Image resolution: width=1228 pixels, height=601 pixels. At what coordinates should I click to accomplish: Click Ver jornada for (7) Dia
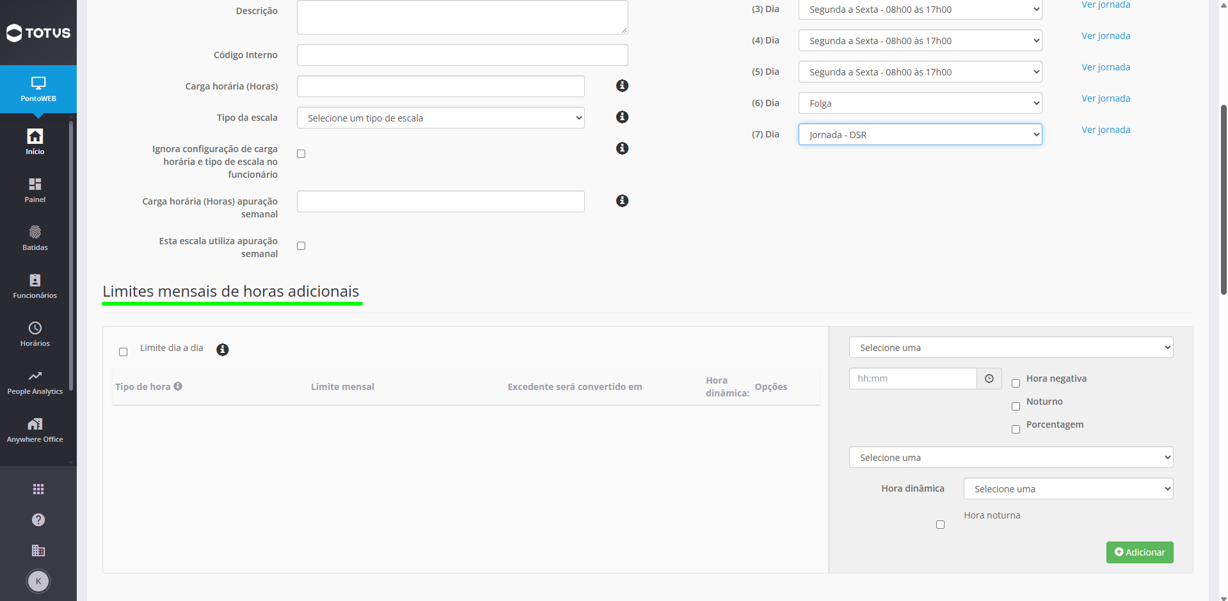click(x=1106, y=130)
